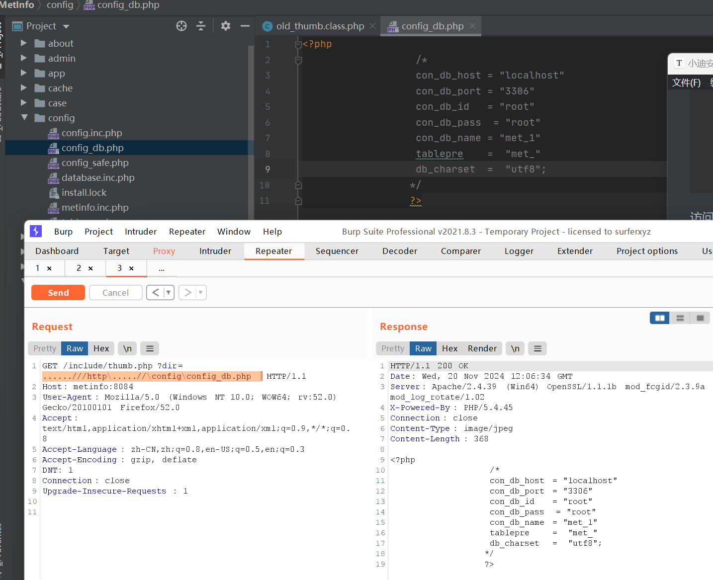
Task: Expand the app folder
Action: tap(23, 73)
